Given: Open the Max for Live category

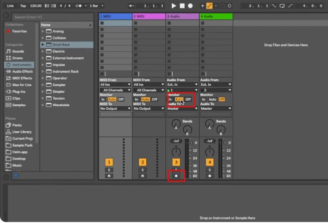Looking at the screenshot, I should pos(18,85).
